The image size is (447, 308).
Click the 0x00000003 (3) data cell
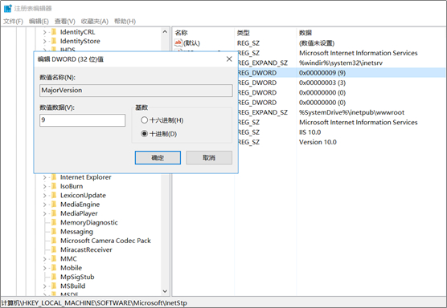tap(322, 83)
